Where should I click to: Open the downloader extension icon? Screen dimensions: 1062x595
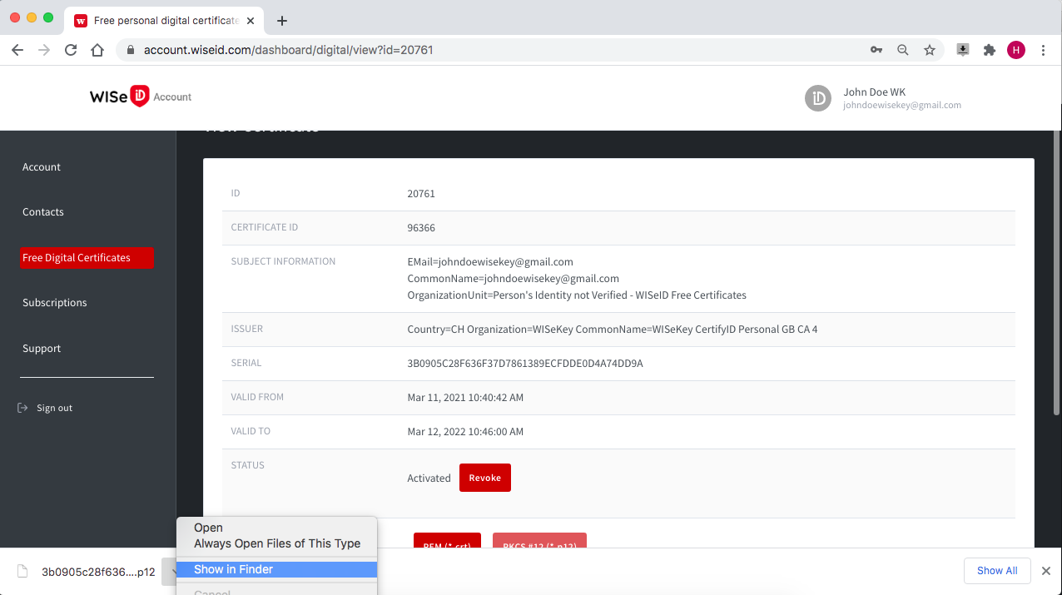963,50
